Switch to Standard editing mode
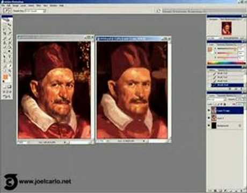The width and height of the screenshot is (247, 193). [x=5, y=87]
